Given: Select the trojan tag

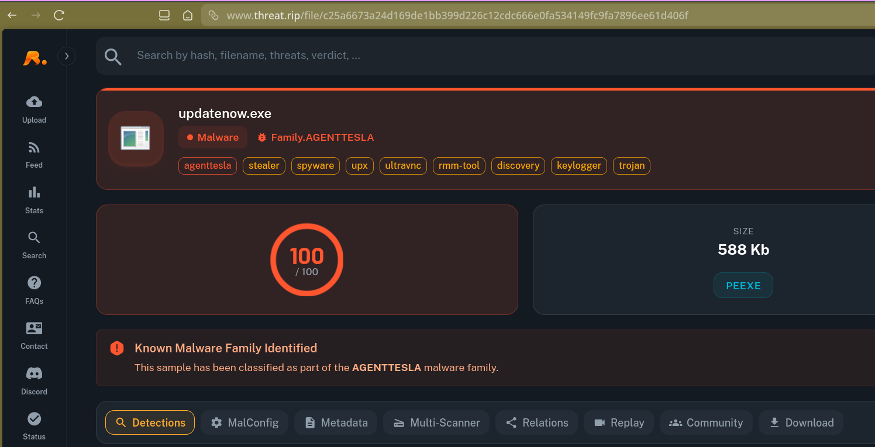Looking at the screenshot, I should (631, 165).
